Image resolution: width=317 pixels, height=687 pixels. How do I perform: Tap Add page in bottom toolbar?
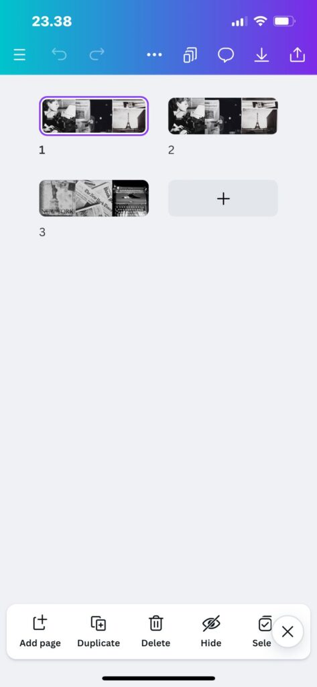coord(40,631)
